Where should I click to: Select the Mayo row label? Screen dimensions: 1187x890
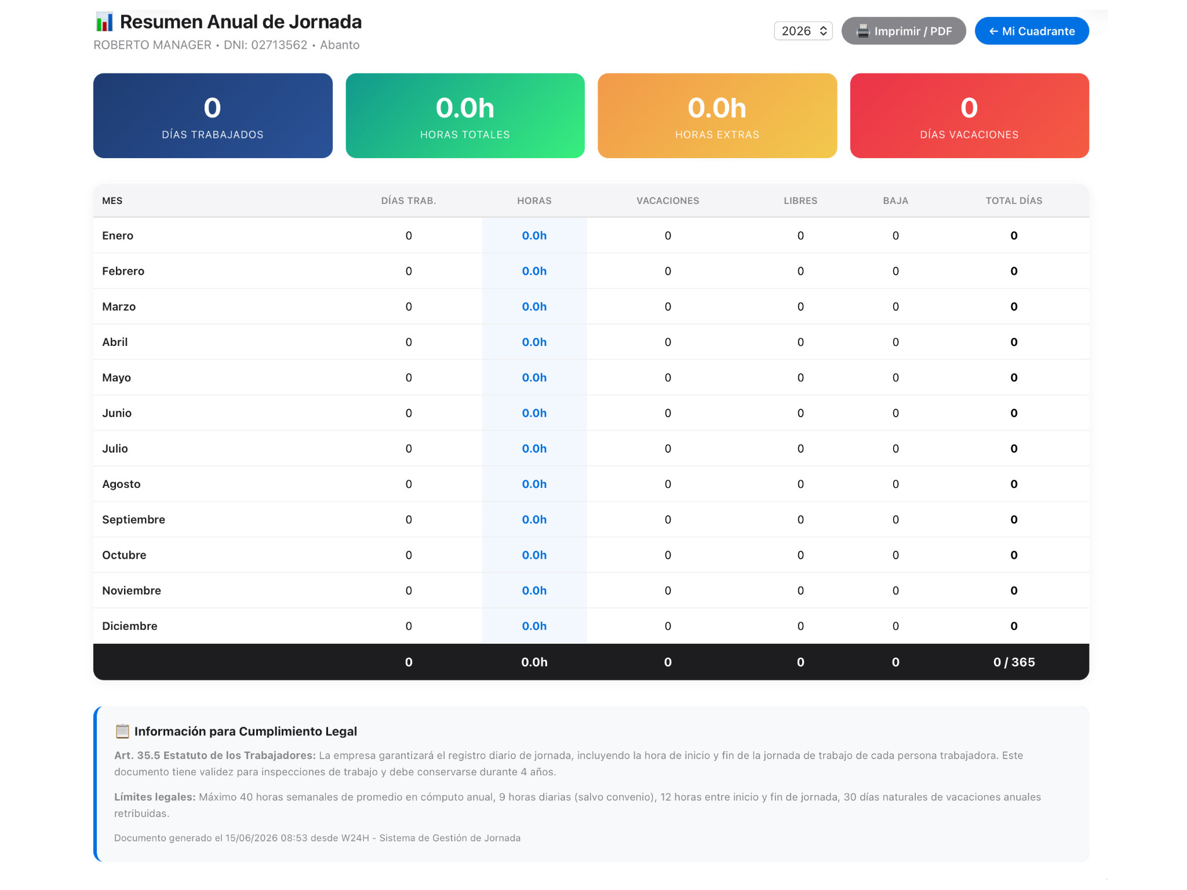click(116, 378)
